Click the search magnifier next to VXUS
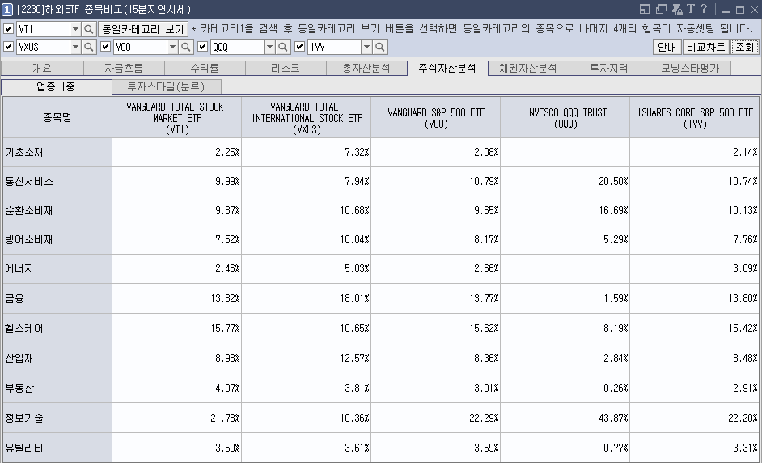Image resolution: width=762 pixels, height=463 pixels. tap(88, 47)
